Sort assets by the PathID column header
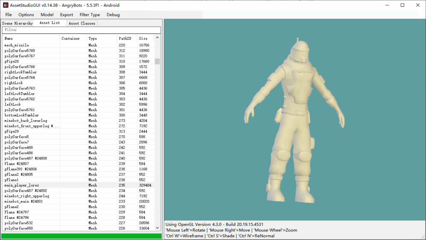This screenshot has width=426, height=240. (125, 39)
